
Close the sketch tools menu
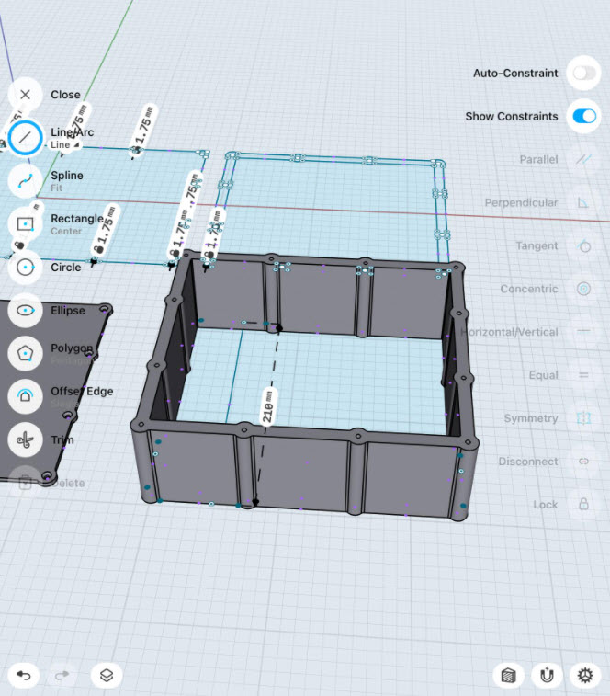coord(26,95)
